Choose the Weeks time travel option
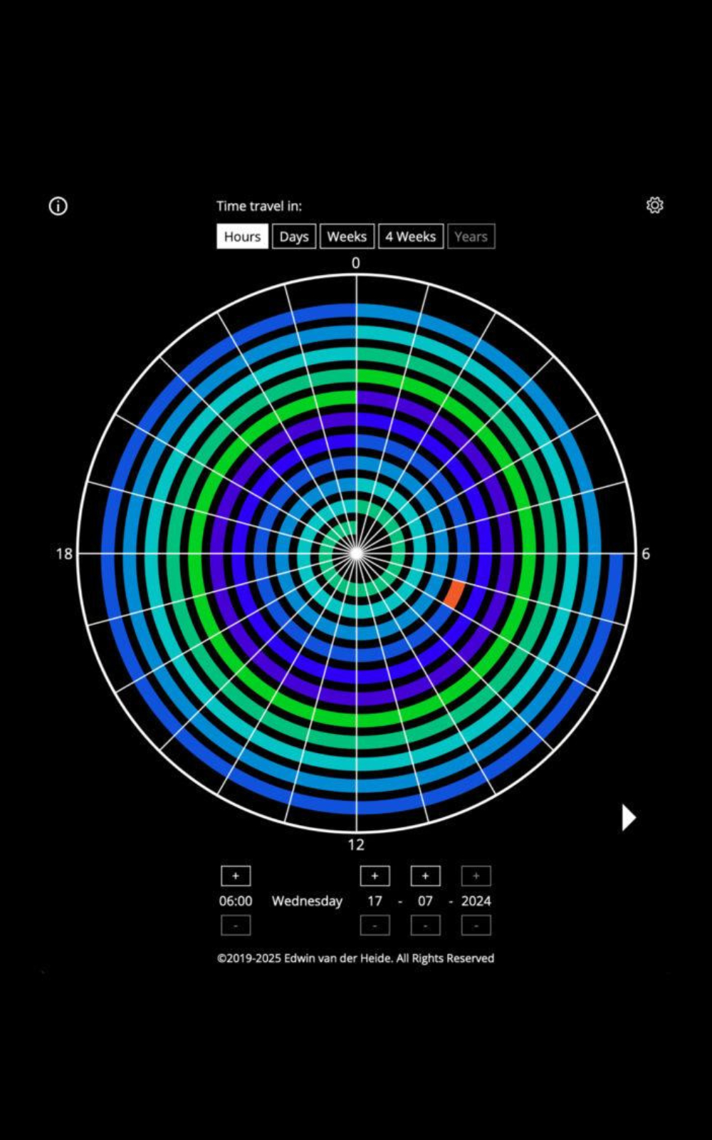 (347, 237)
